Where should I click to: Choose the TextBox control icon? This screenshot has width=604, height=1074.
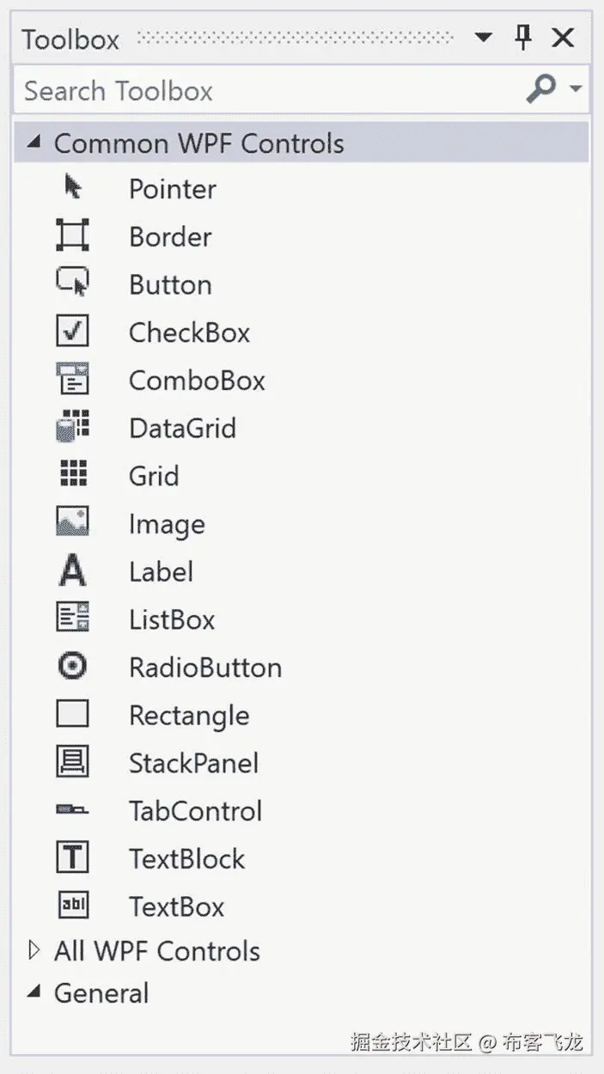pyautogui.click(x=72, y=906)
